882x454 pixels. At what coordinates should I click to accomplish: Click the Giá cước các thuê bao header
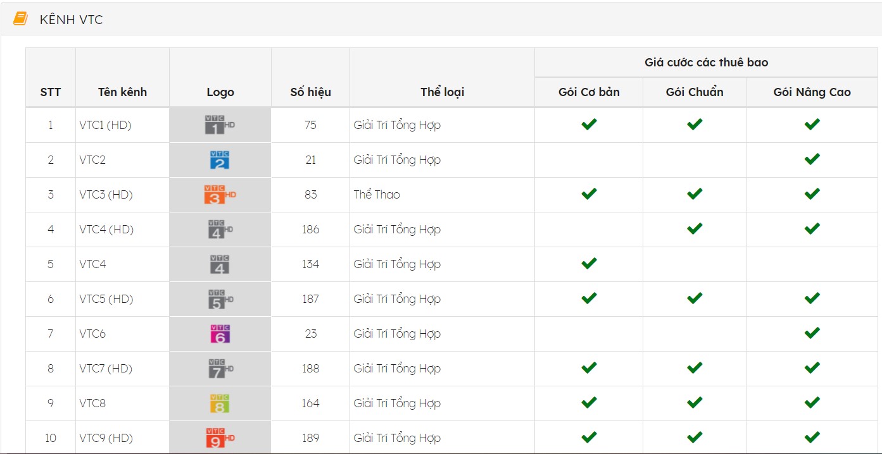click(x=706, y=63)
